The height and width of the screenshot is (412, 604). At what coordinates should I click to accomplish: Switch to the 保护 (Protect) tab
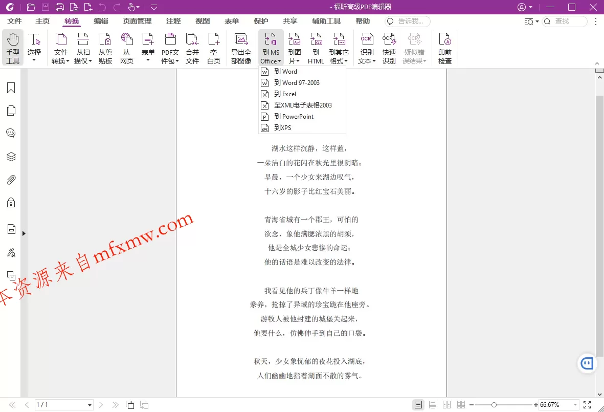tap(261, 21)
